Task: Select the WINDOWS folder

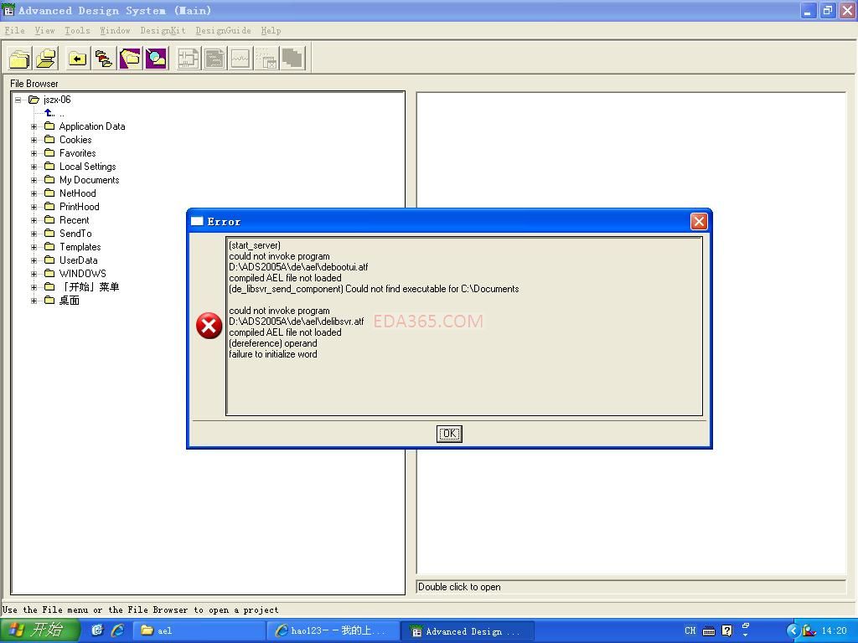Action: point(83,274)
